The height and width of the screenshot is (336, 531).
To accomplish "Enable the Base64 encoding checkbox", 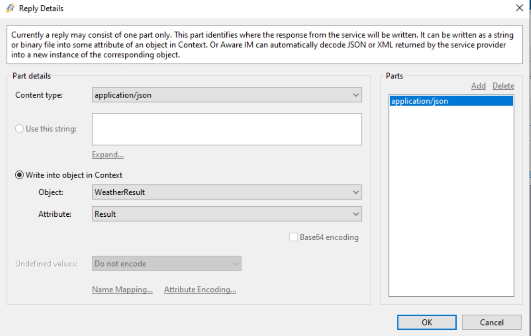I will point(293,237).
